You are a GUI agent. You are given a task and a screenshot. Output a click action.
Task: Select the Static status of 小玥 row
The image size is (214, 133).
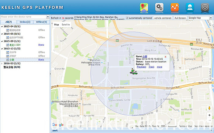coord(41,60)
